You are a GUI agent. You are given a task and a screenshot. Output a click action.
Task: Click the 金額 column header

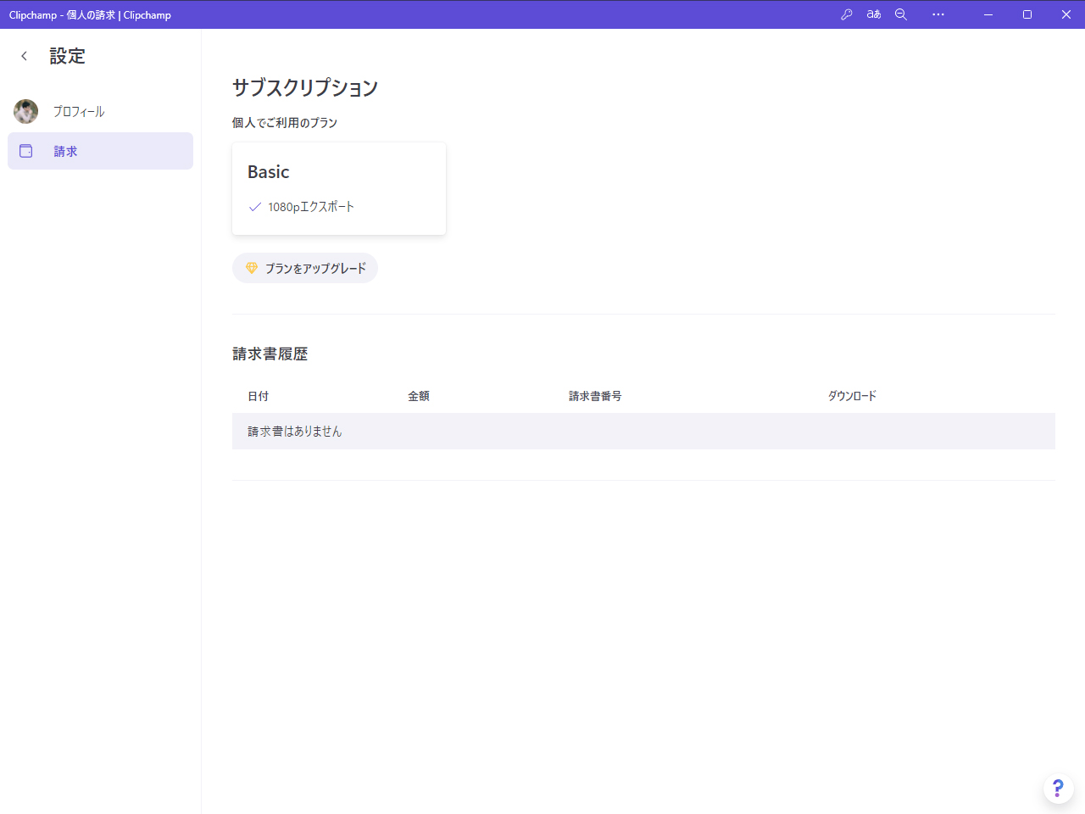tap(419, 396)
